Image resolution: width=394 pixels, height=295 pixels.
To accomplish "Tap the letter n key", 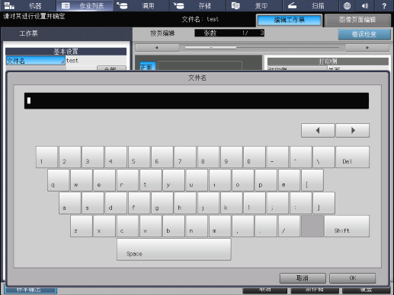I will tap(197, 227).
